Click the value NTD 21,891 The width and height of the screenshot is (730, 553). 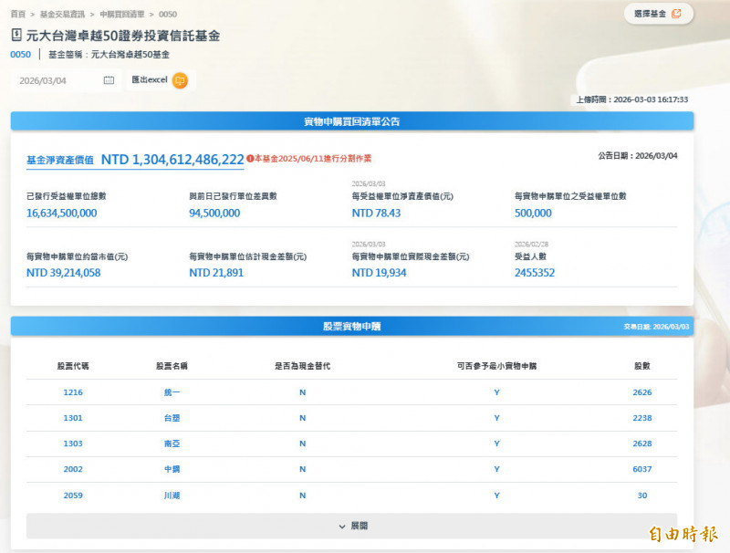click(x=216, y=273)
